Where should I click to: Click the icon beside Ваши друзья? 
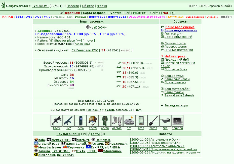(x=162, y=76)
